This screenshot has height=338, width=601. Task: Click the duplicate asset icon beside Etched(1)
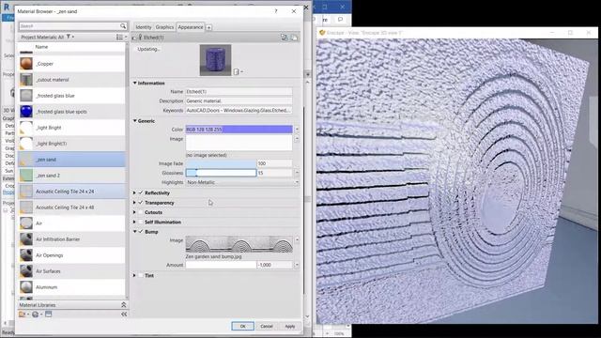click(294, 38)
